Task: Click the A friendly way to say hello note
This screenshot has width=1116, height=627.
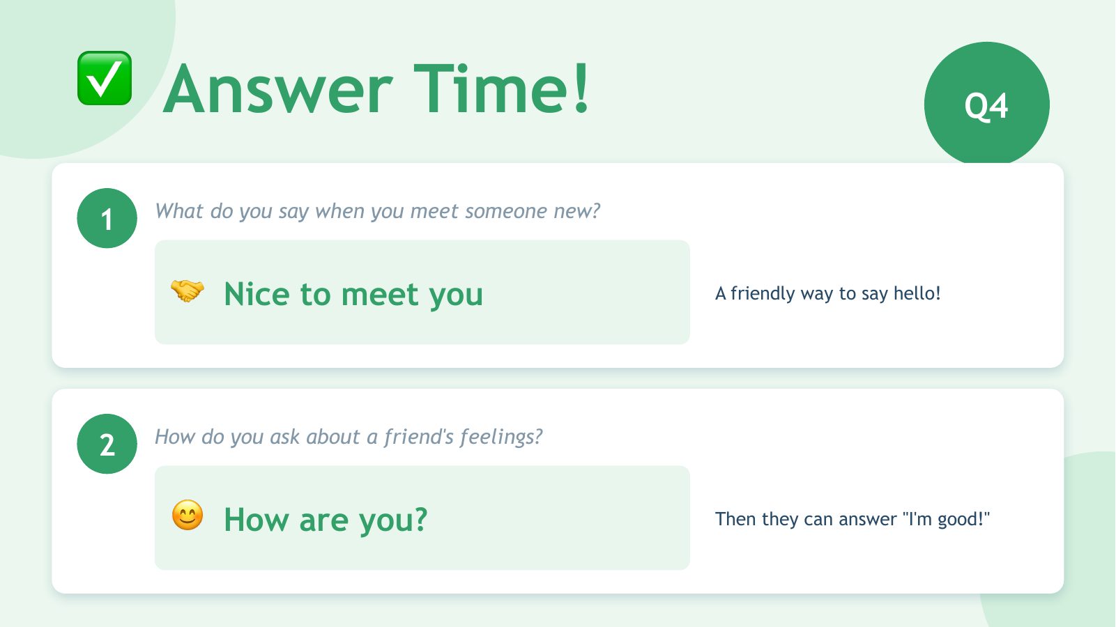Action: tap(828, 293)
